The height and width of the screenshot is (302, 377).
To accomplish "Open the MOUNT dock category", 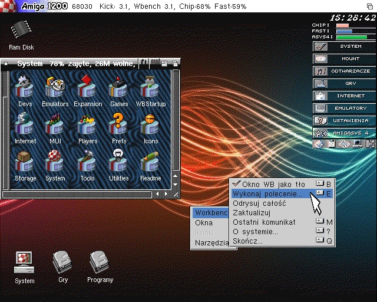I will point(344,59).
